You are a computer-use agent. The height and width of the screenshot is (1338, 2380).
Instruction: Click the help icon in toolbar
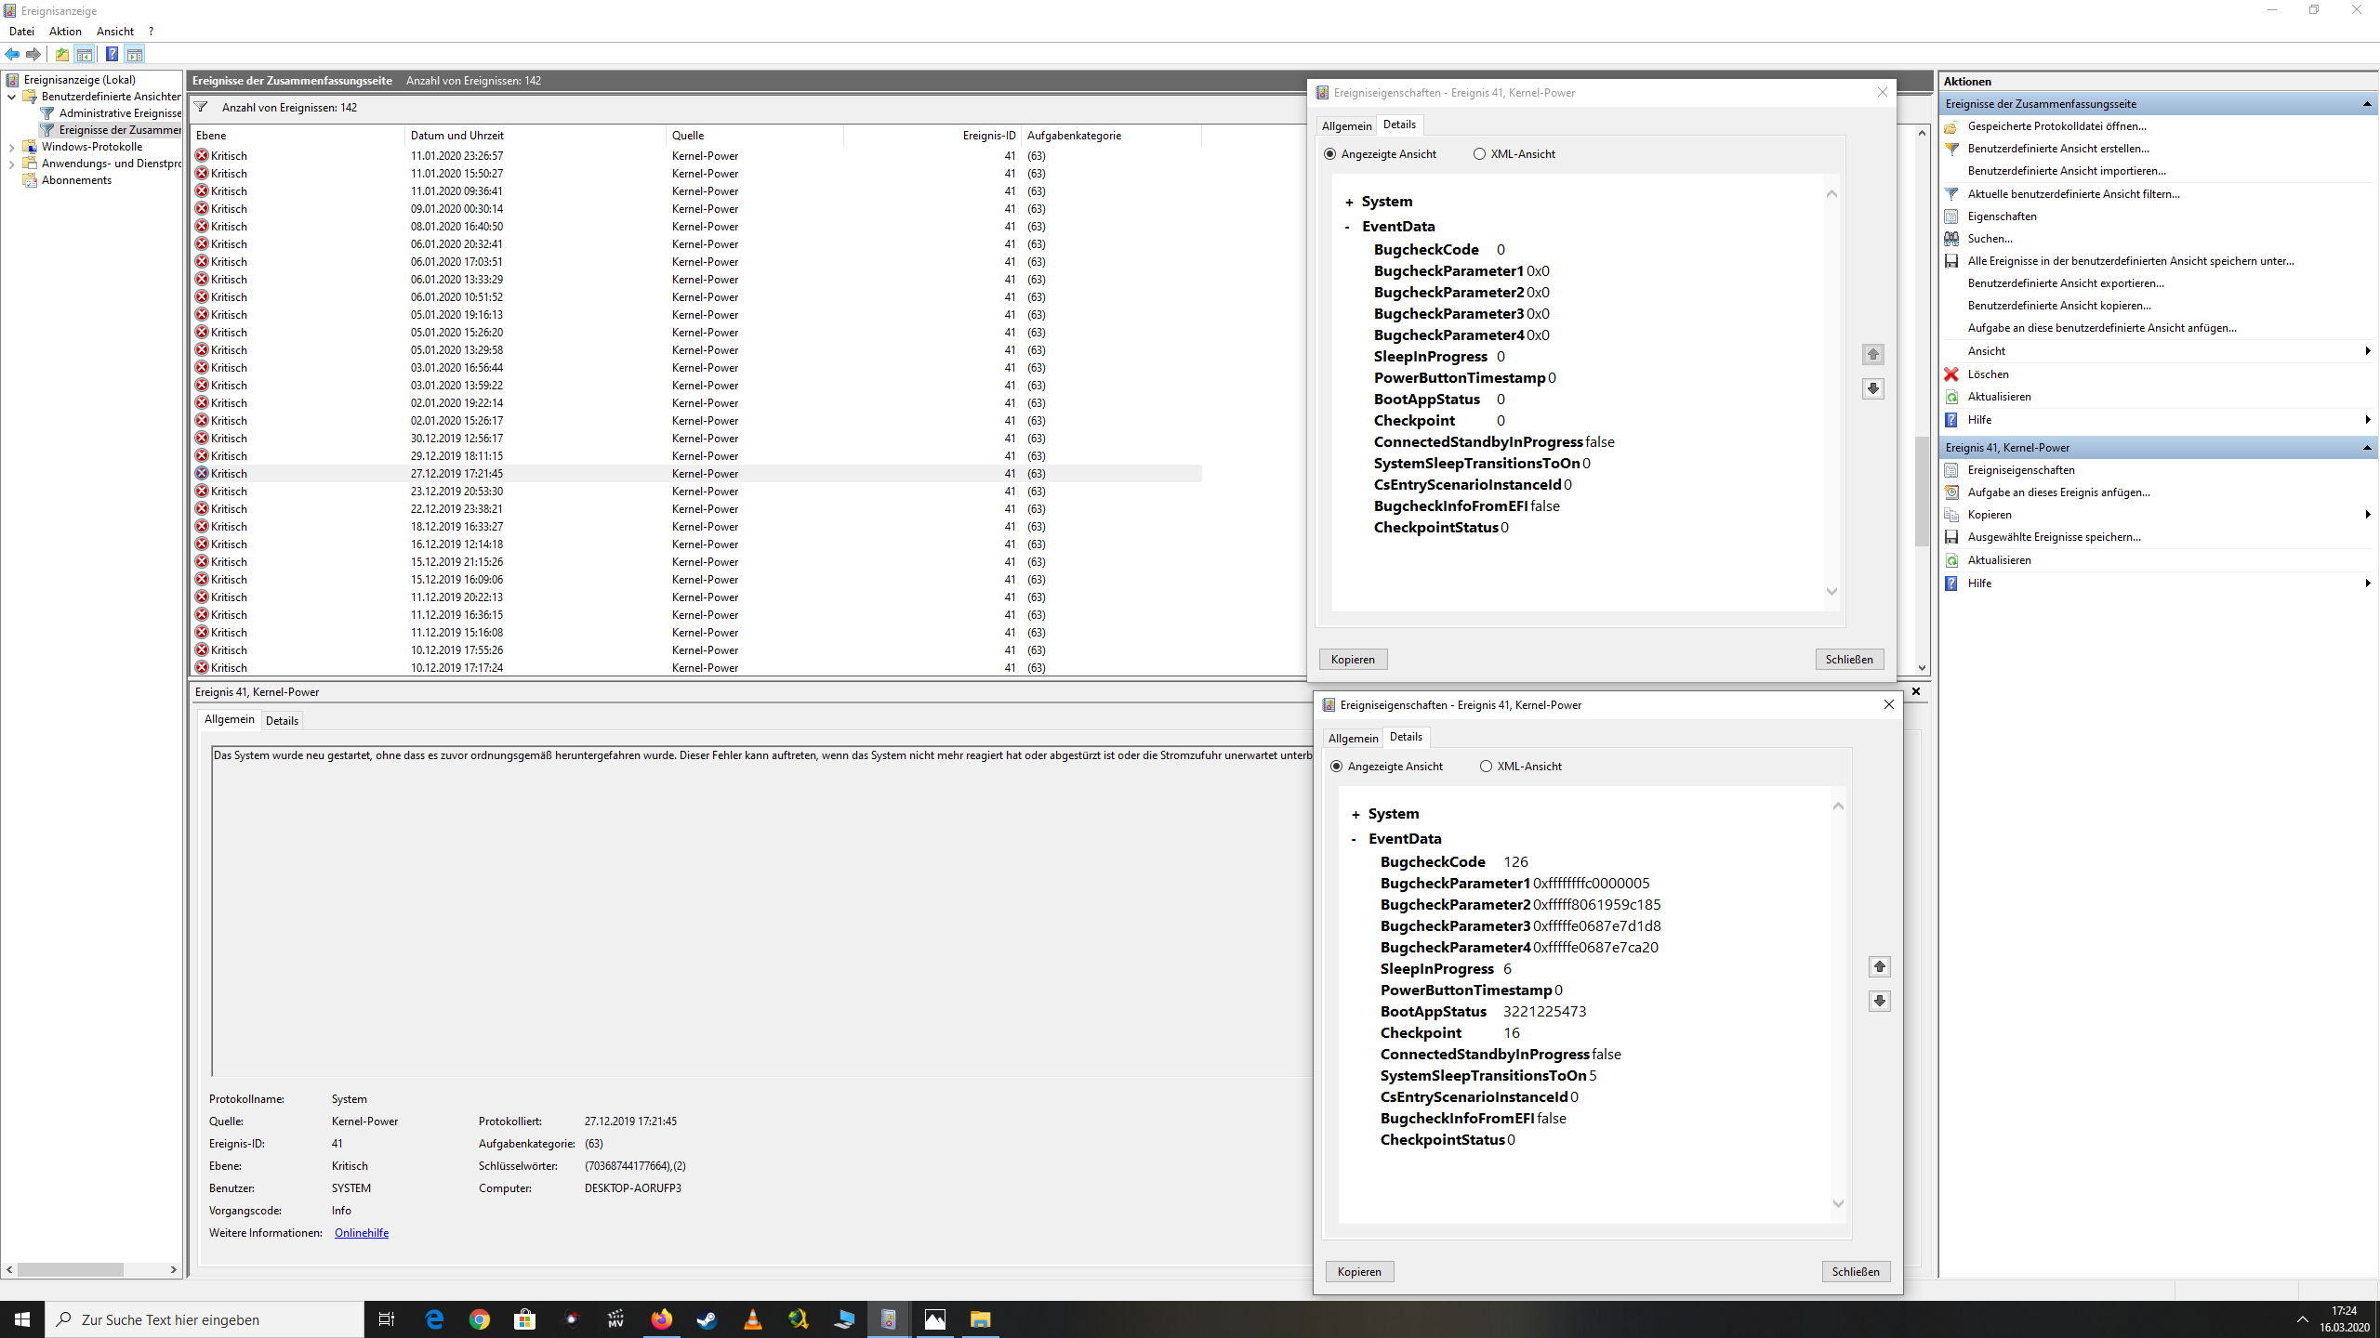(112, 54)
